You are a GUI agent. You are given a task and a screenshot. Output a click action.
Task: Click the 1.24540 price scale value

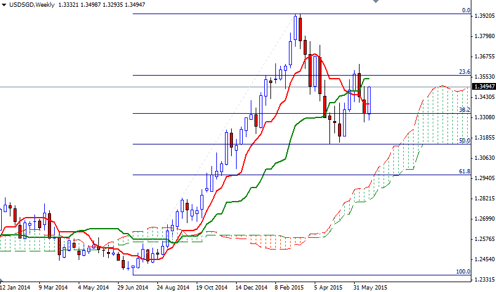point(484,259)
